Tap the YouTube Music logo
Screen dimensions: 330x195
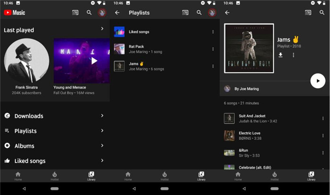click(15, 13)
